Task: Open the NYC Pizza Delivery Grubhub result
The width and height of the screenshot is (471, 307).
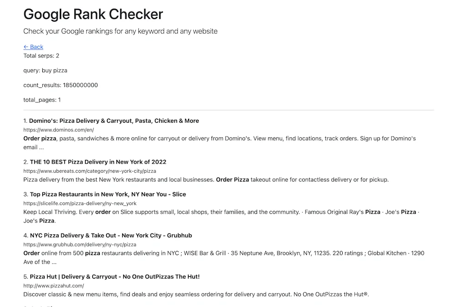Action: click(x=108, y=235)
